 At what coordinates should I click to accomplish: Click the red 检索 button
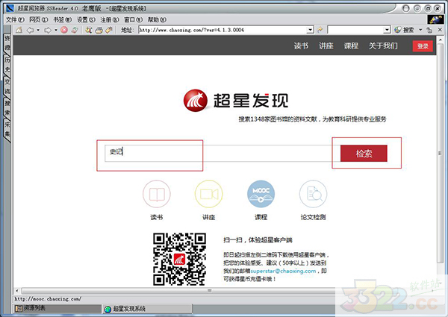(364, 154)
